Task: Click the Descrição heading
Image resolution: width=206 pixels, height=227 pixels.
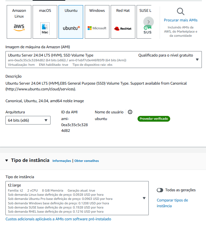Action: 13,76
